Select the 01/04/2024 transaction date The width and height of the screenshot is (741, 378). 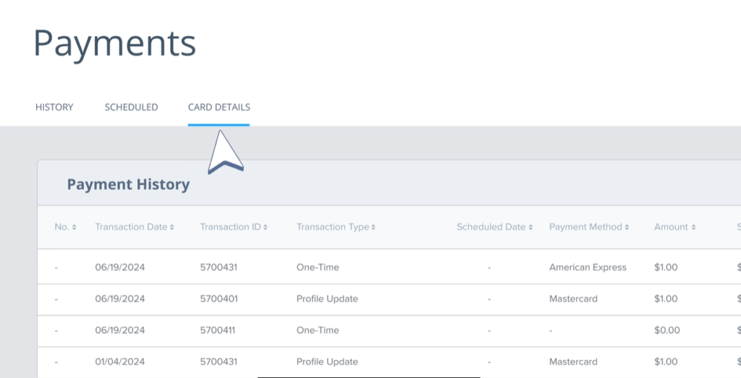click(119, 361)
